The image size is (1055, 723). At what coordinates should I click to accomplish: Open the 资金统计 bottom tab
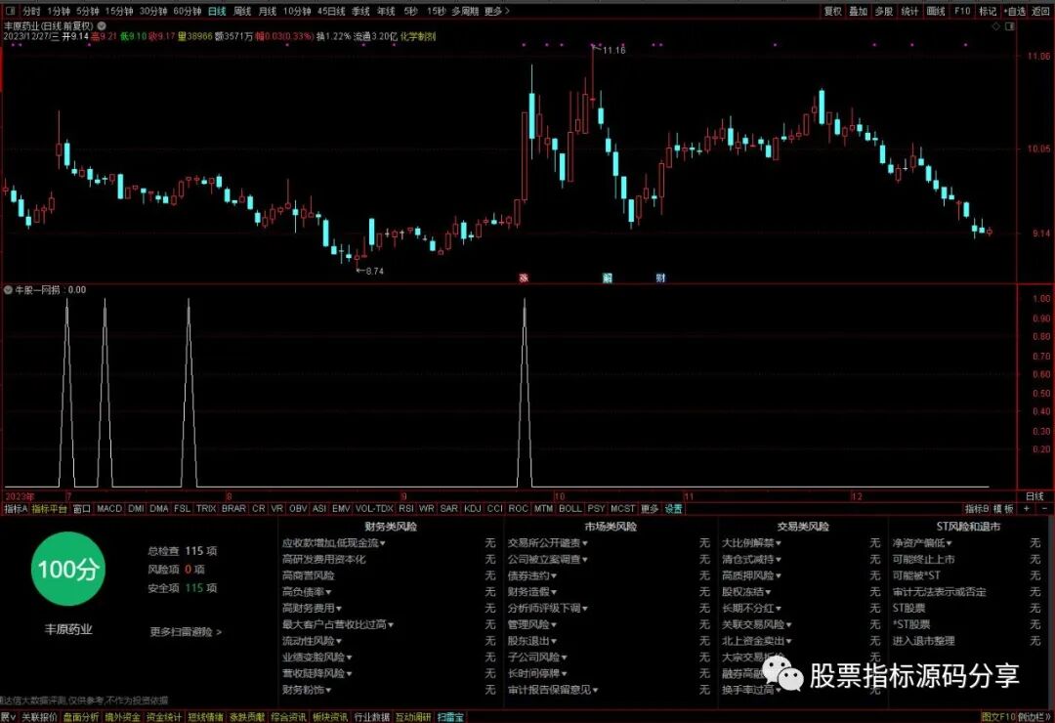(163, 717)
